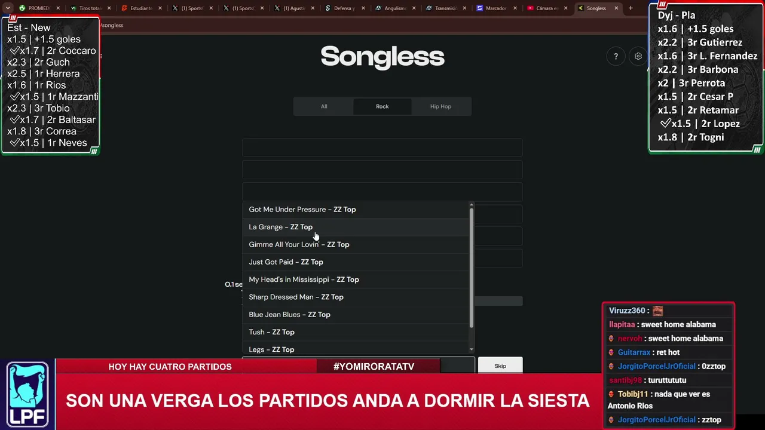
Task: Close the (1) Agustin browser tab
Action: 312,8
